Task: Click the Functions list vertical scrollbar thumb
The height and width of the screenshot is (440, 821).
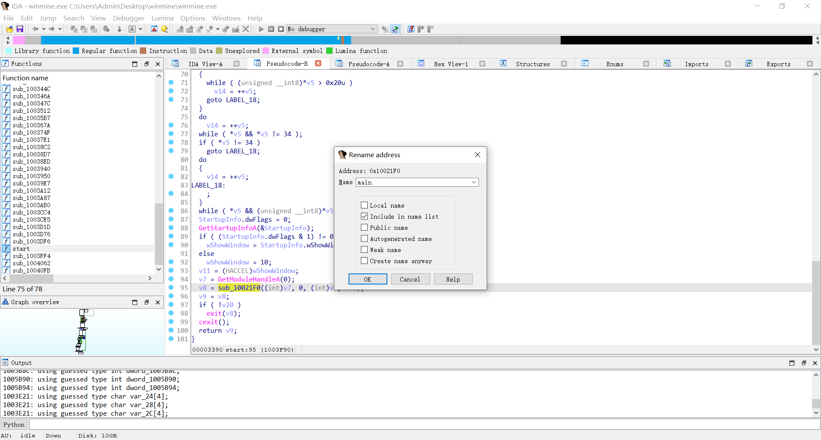Action: point(159,234)
